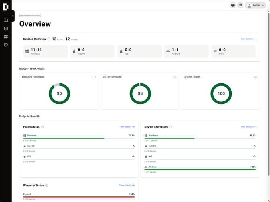Open View details for Device Encryption

point(248,127)
